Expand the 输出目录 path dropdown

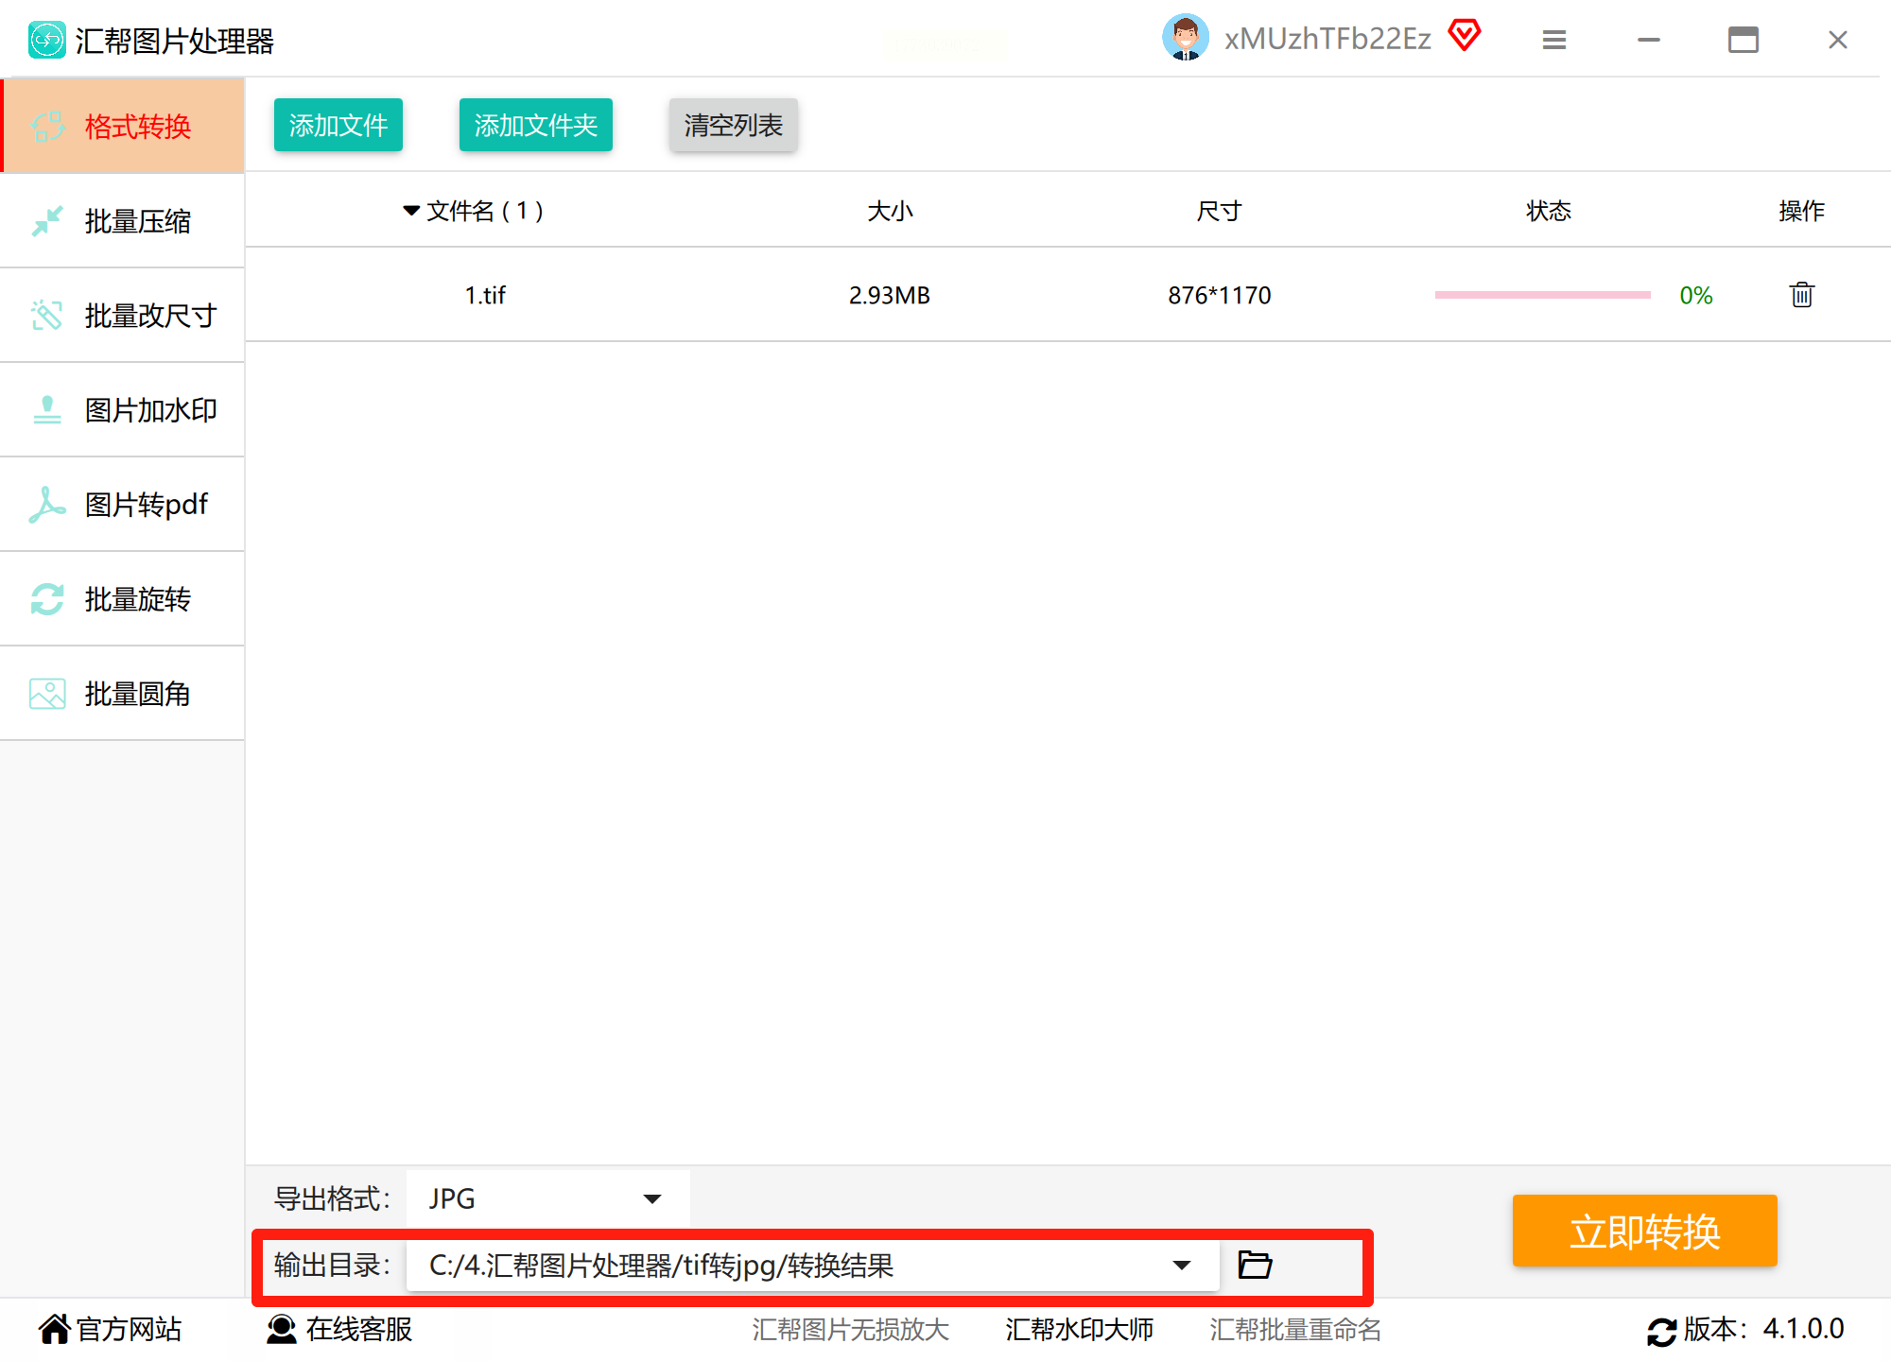[1181, 1265]
